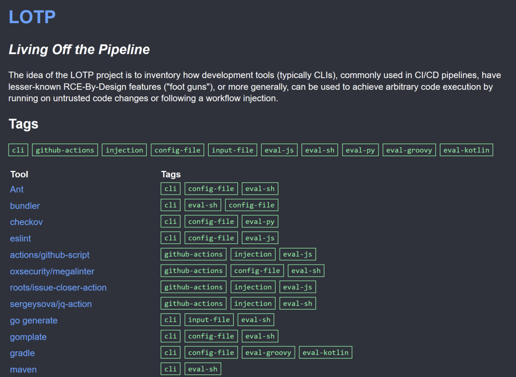Select the top github-actions tag filter
Image resolution: width=516 pixels, height=377 pixels.
[x=65, y=150]
